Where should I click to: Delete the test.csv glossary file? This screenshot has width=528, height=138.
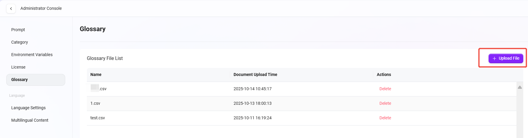pos(385,118)
